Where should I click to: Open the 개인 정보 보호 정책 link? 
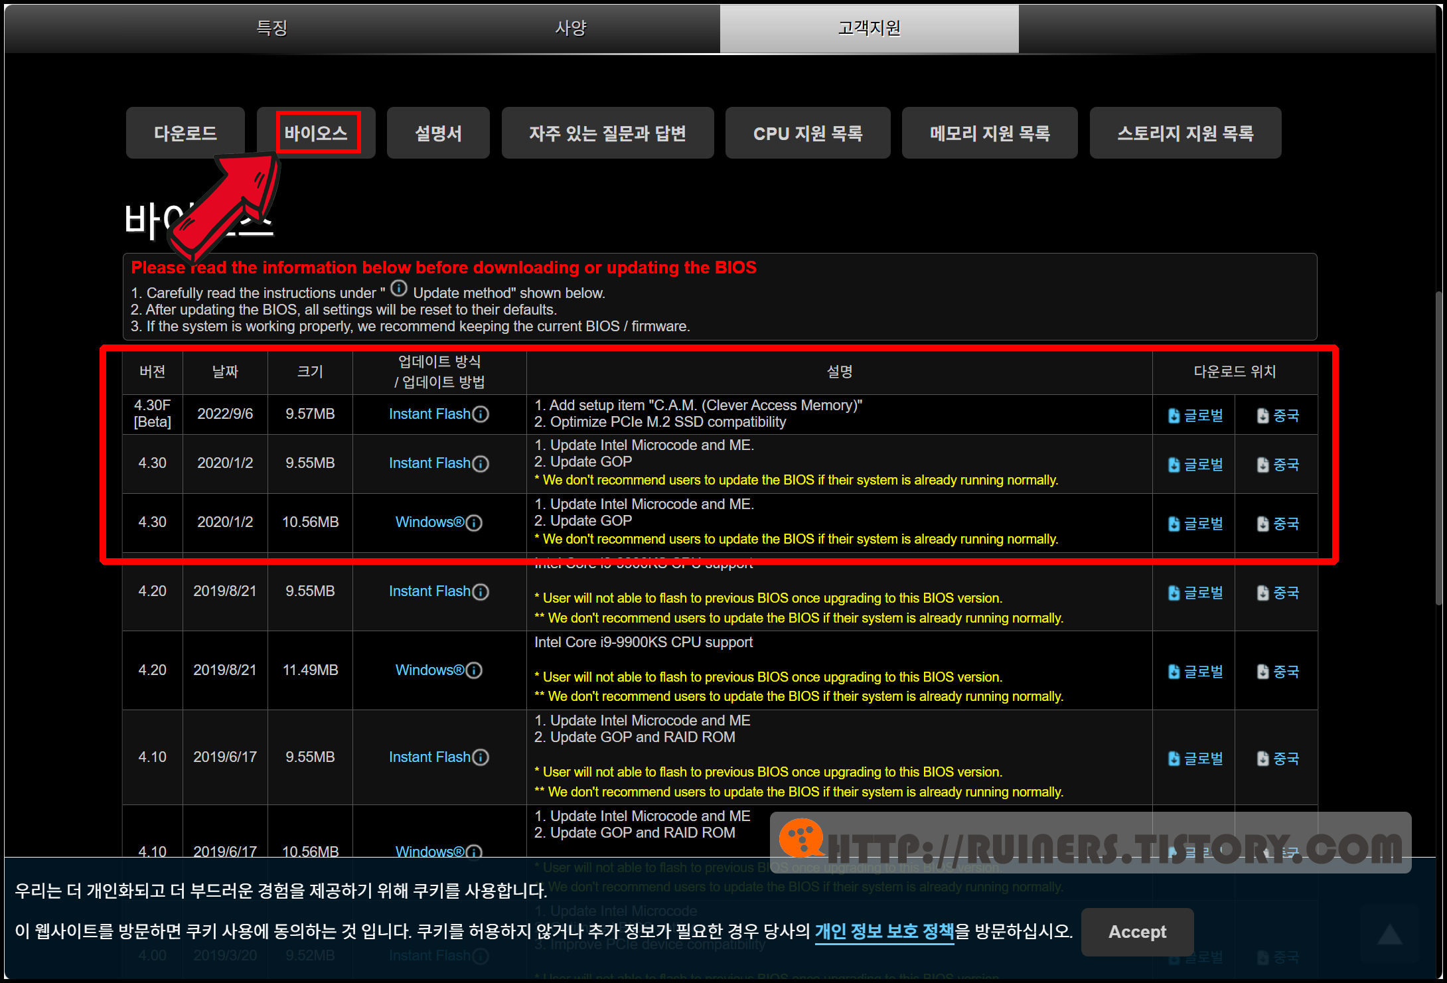[x=883, y=931]
